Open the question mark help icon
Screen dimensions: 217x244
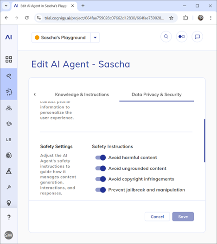coord(9,217)
